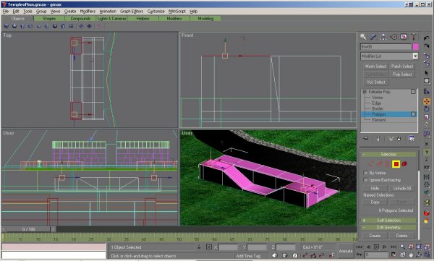
Task: Switch to the Lights & Cameras tab
Action: [112, 19]
